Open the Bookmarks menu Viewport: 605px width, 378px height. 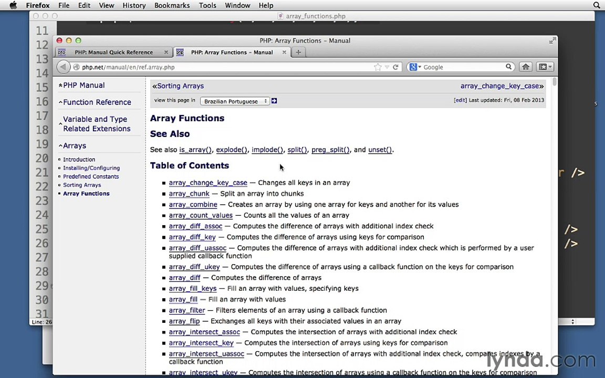(x=172, y=5)
